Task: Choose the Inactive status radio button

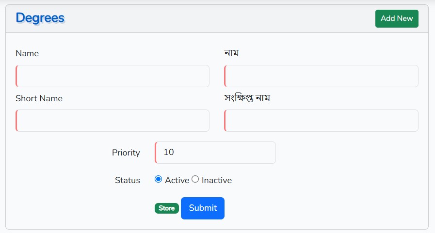Action: pos(195,179)
